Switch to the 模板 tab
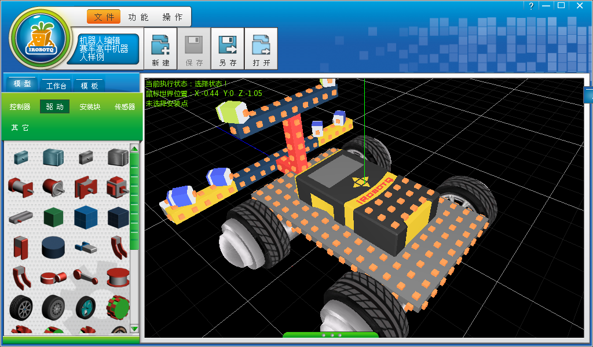This screenshot has width=593, height=347. (89, 86)
